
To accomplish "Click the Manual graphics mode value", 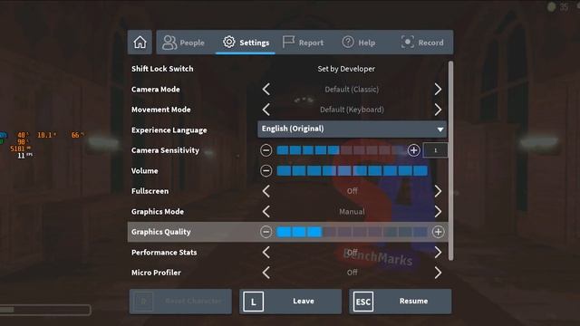I will coord(352,211).
